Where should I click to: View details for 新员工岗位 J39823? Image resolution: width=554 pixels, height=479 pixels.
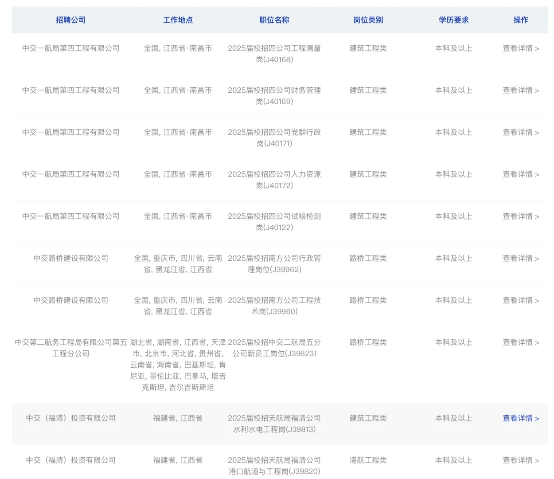(x=521, y=342)
